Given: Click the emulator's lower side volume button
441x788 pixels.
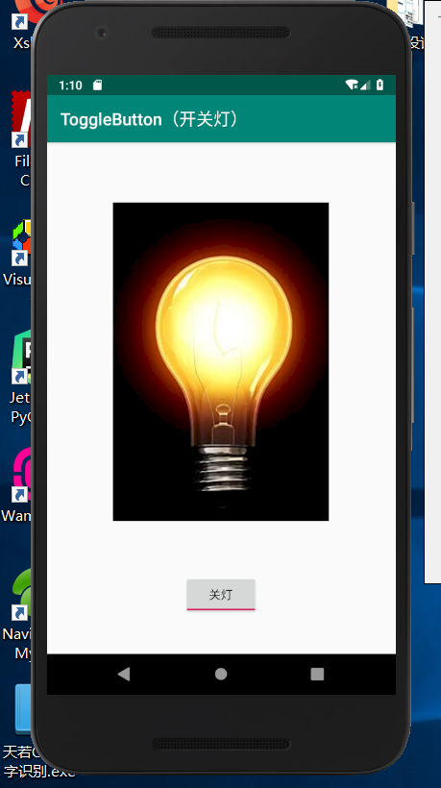Looking at the screenshot, I should [413, 365].
